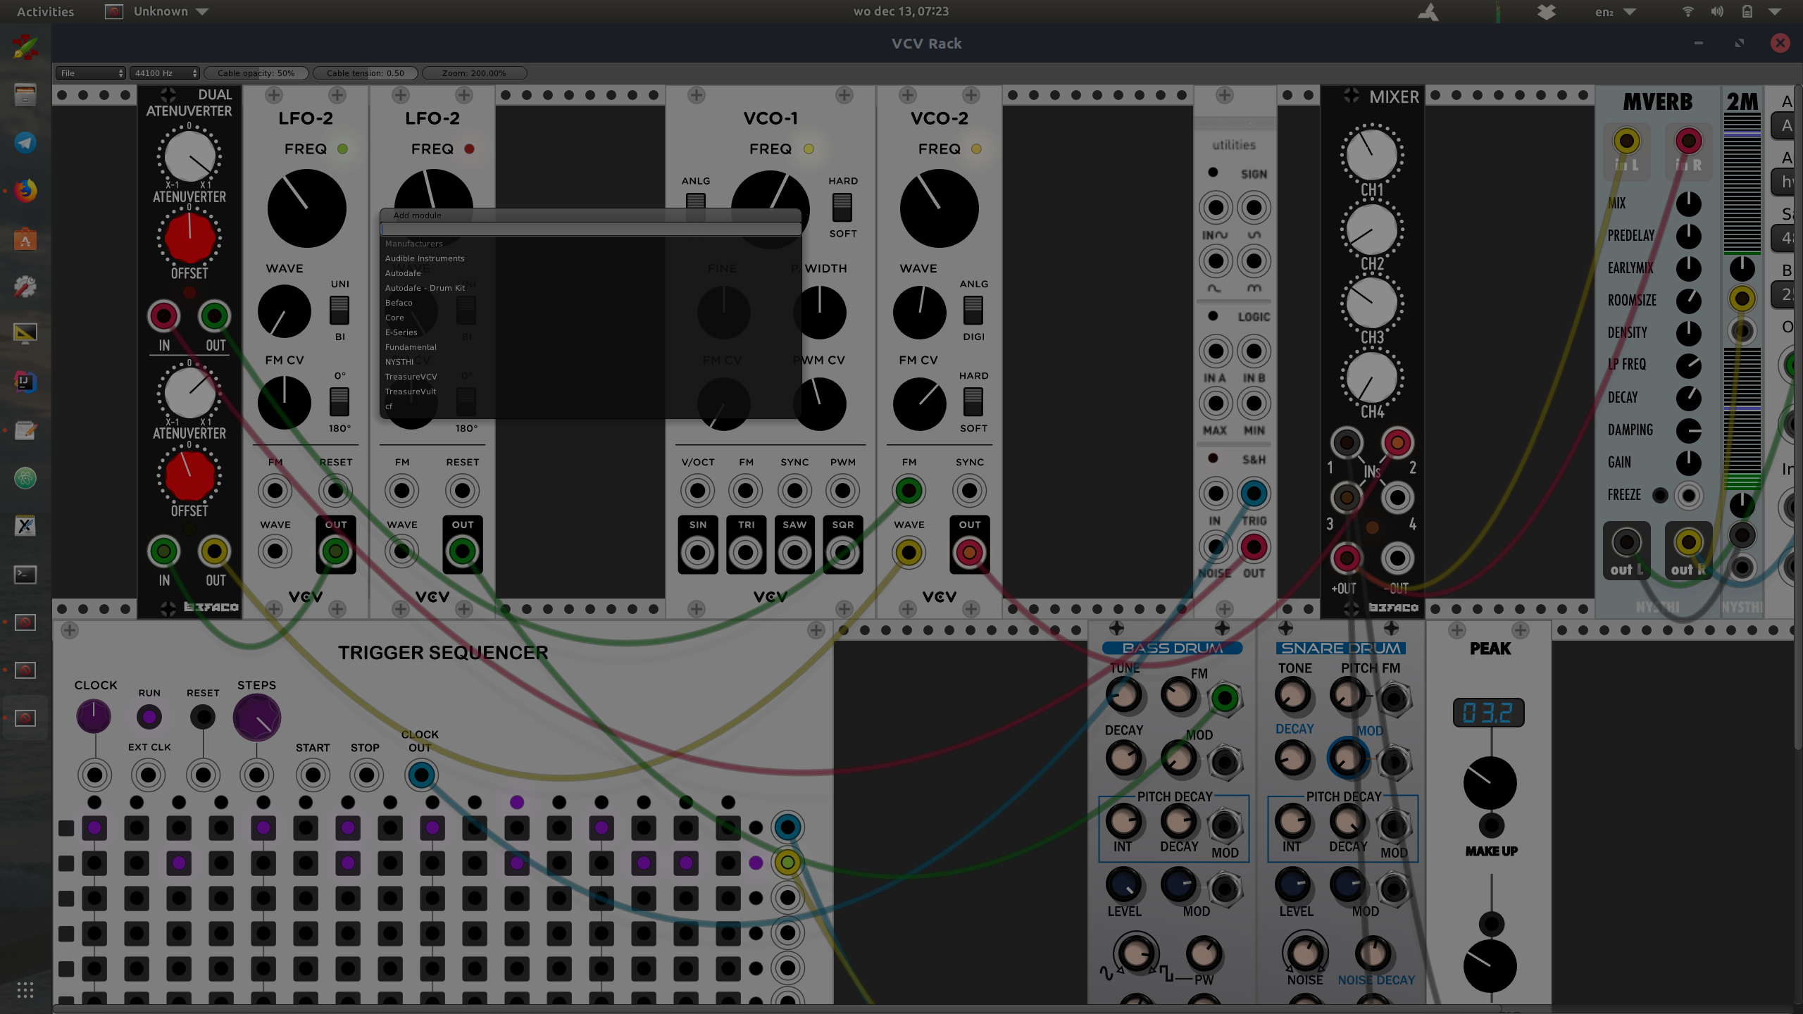The image size is (1803, 1014).
Task: Click the VCO-2 FM input jack
Action: 909,491
